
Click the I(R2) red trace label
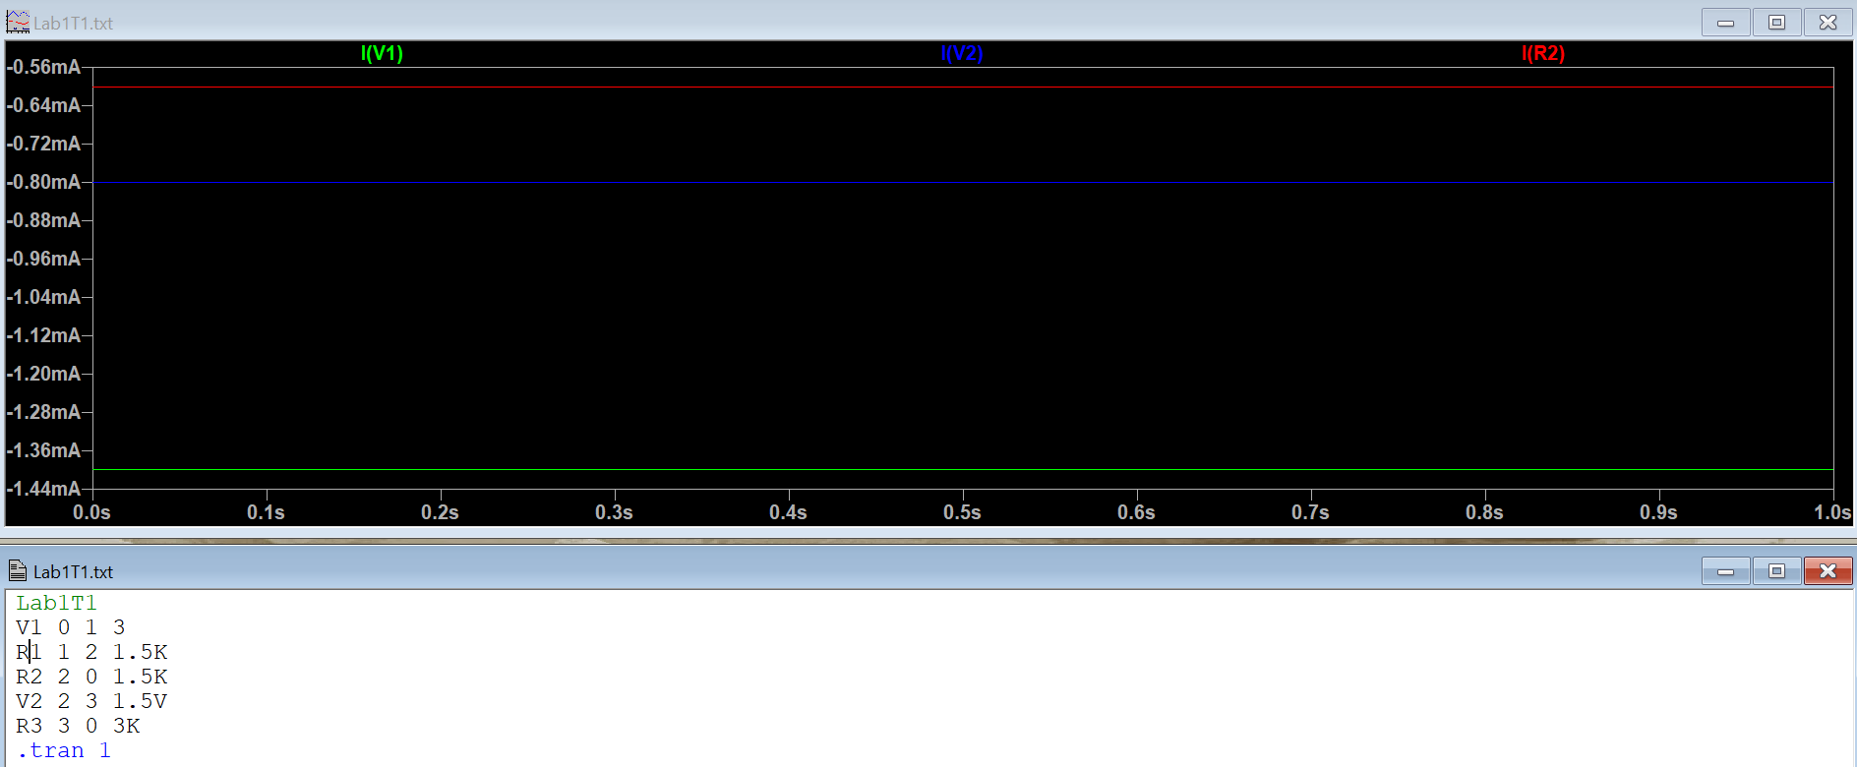click(x=1542, y=53)
